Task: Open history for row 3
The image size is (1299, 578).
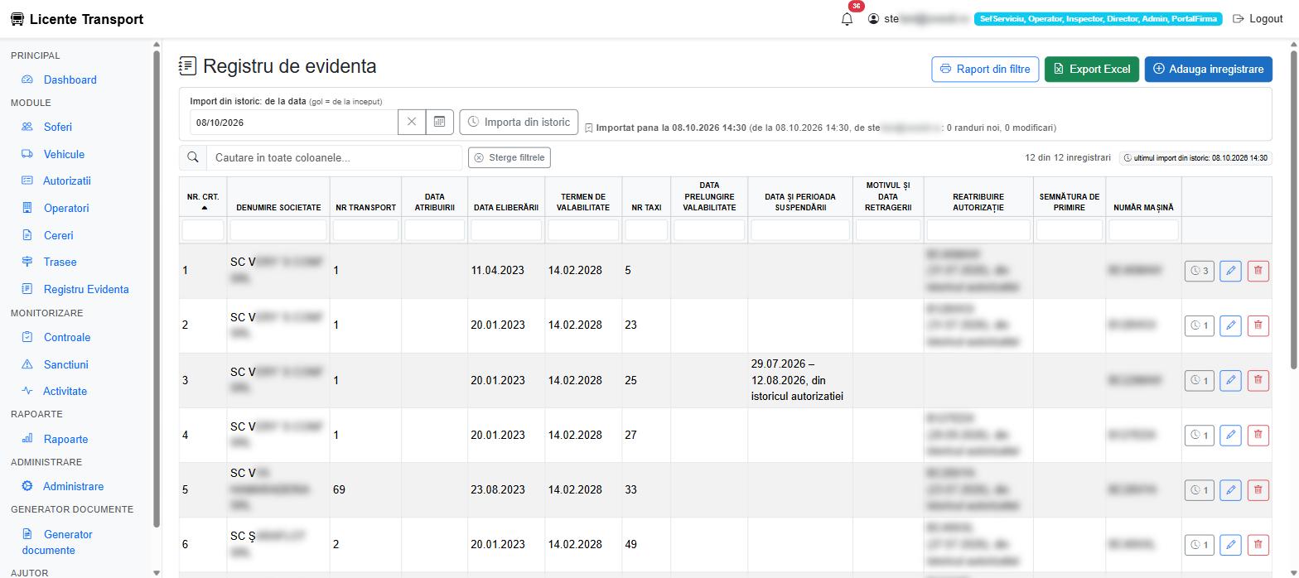Action: click(x=1199, y=380)
